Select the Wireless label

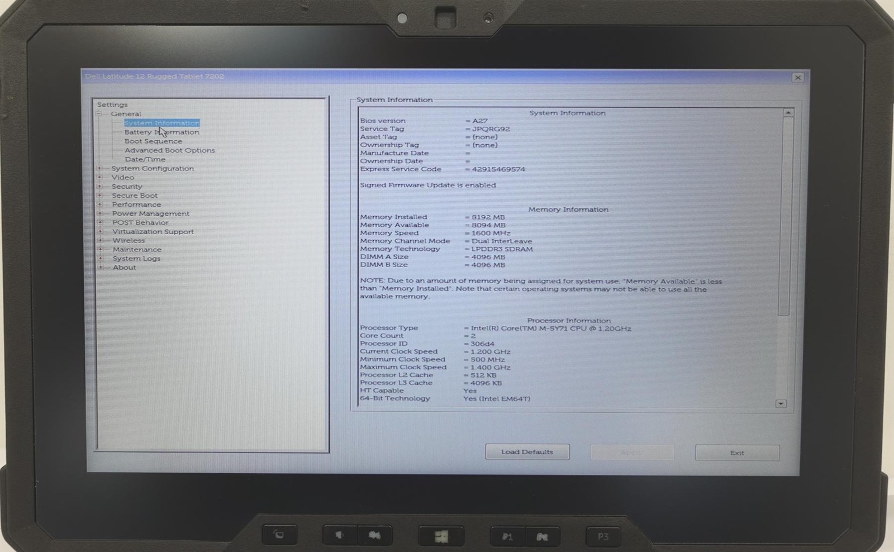[129, 240]
